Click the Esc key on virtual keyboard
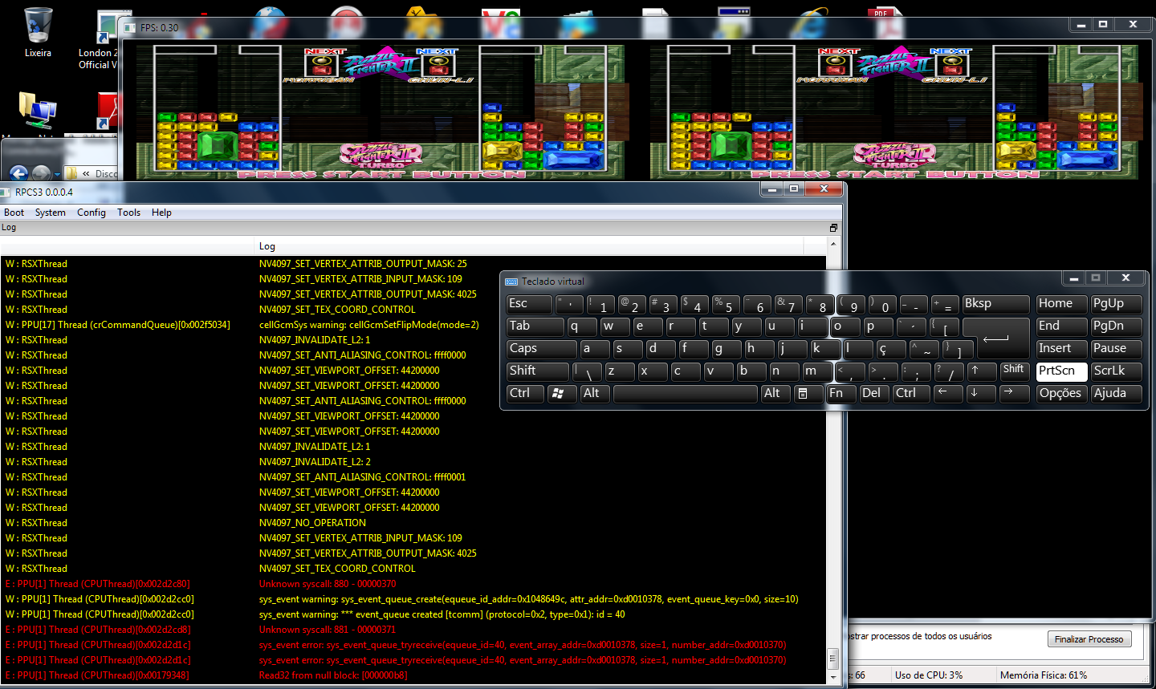The image size is (1156, 689). tap(529, 304)
